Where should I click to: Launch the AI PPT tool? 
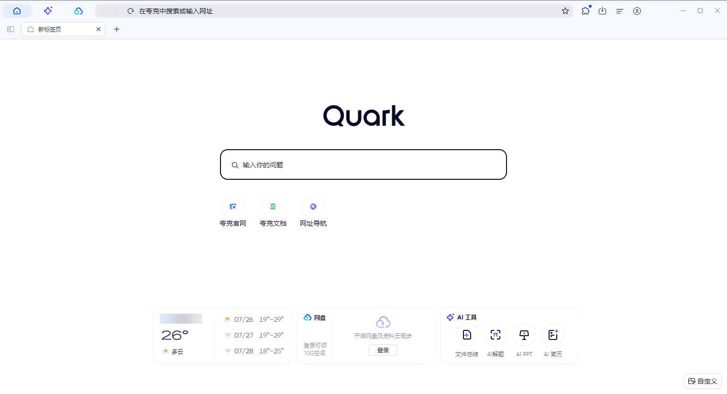(x=524, y=340)
